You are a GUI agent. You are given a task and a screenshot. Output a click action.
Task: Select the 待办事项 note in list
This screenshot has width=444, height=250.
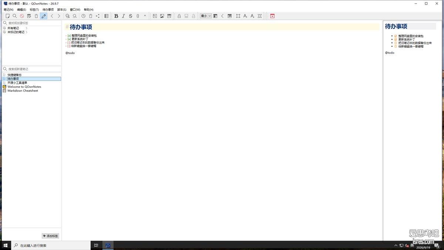point(31,79)
